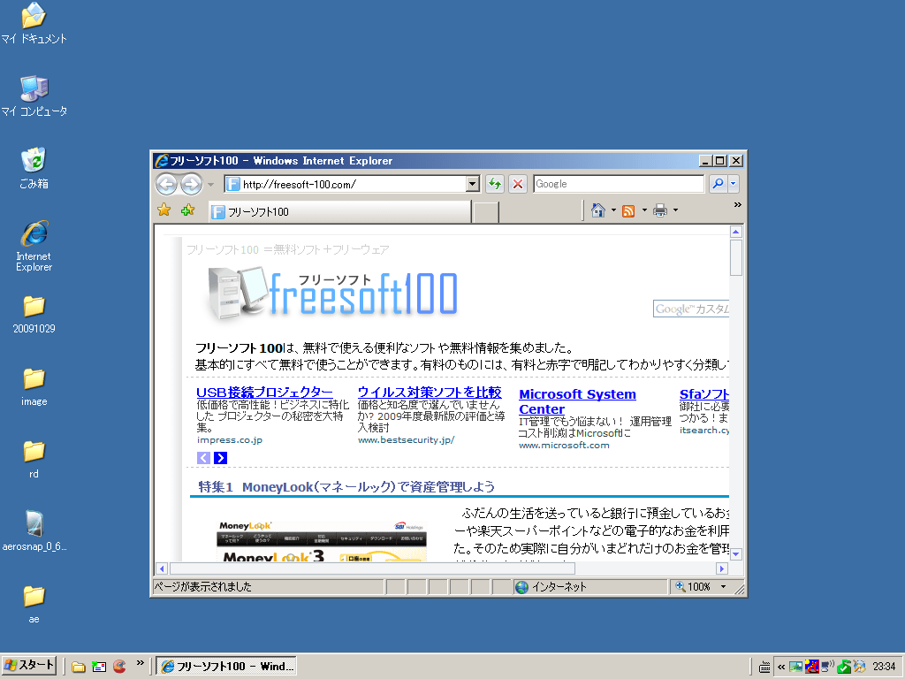The image size is (905, 679).
Task: Click the keyboard tray icon near clock
Action: [764, 667]
